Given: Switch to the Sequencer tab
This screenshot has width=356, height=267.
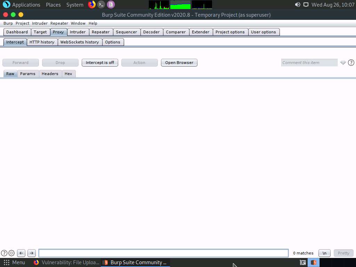Looking at the screenshot, I should click(127, 32).
